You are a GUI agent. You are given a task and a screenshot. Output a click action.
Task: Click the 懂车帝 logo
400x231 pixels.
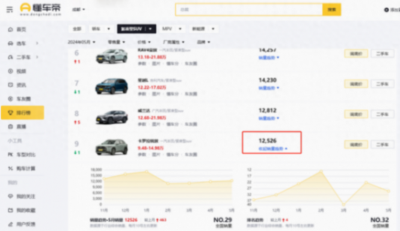(x=40, y=10)
